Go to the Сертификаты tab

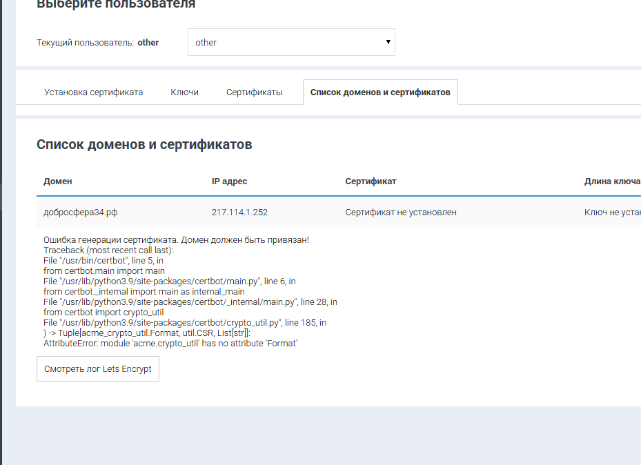[x=254, y=92]
